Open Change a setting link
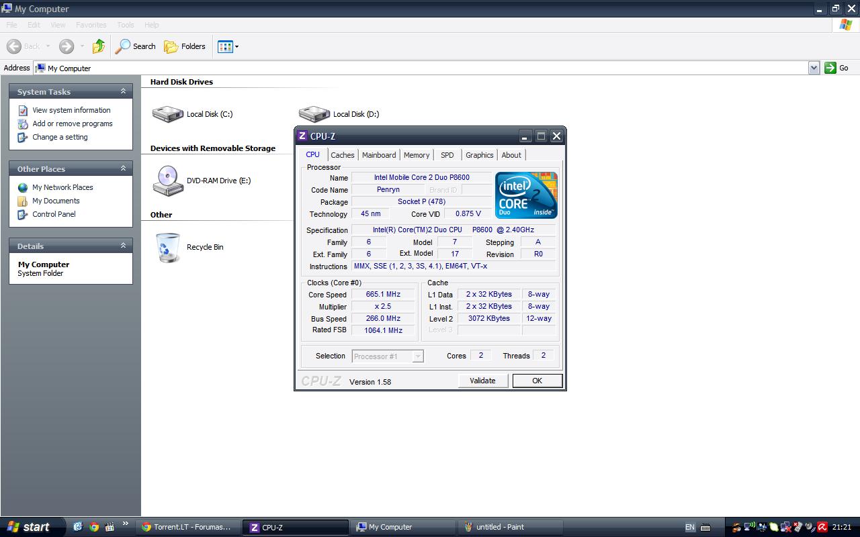The height and width of the screenshot is (537, 860). 60,137
